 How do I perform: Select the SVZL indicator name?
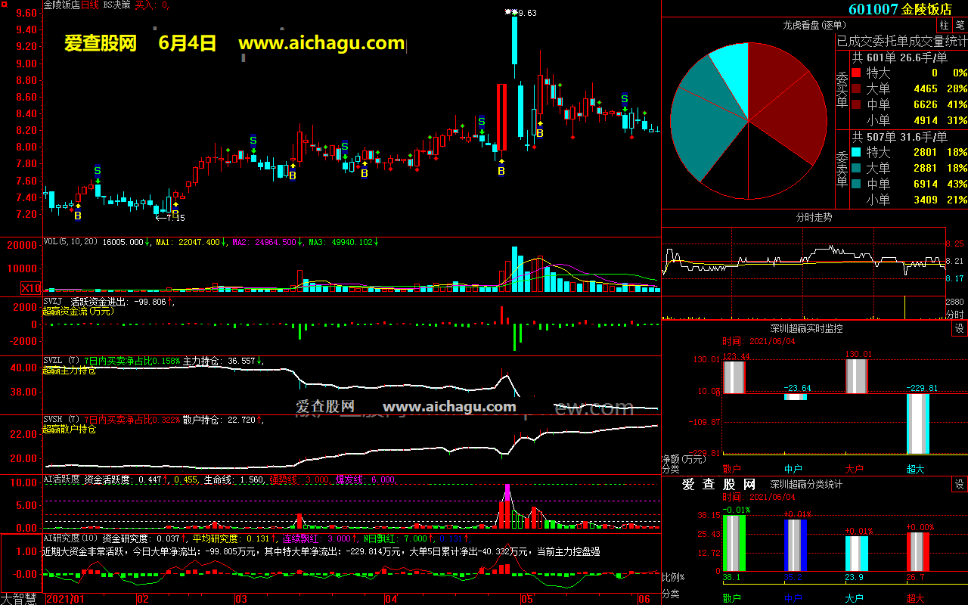pyautogui.click(x=53, y=361)
